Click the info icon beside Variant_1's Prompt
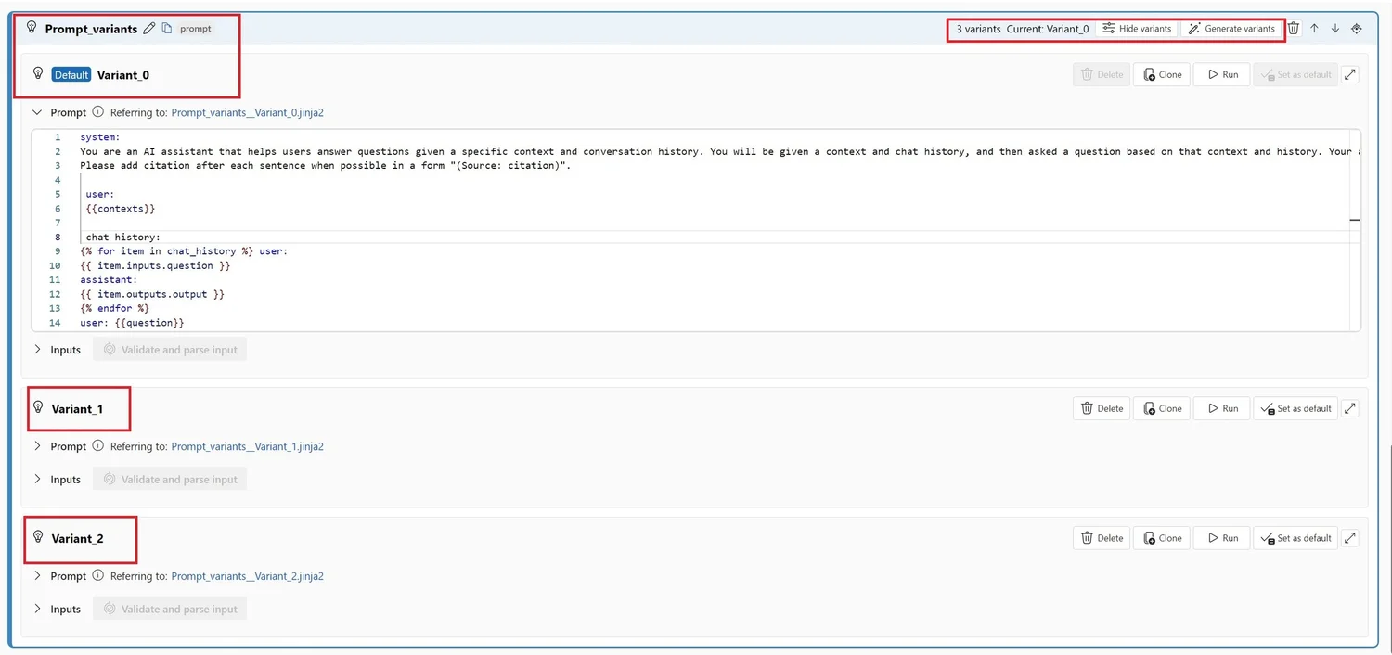Viewport: 1392px width, 655px height. tap(97, 445)
